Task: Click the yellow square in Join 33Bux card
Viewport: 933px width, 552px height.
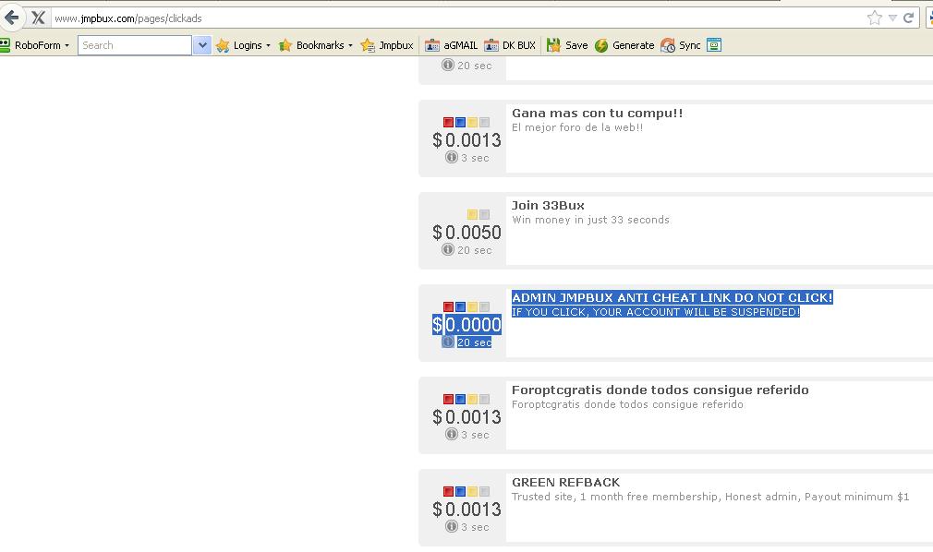Action: click(472, 214)
